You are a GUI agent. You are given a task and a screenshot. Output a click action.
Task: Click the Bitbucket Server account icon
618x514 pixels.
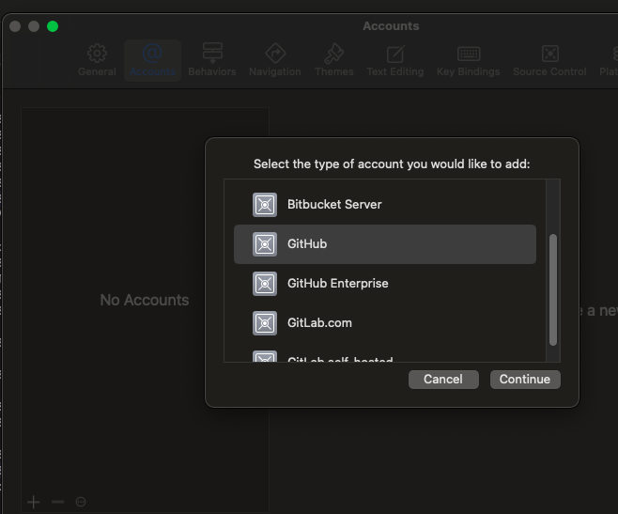(265, 205)
